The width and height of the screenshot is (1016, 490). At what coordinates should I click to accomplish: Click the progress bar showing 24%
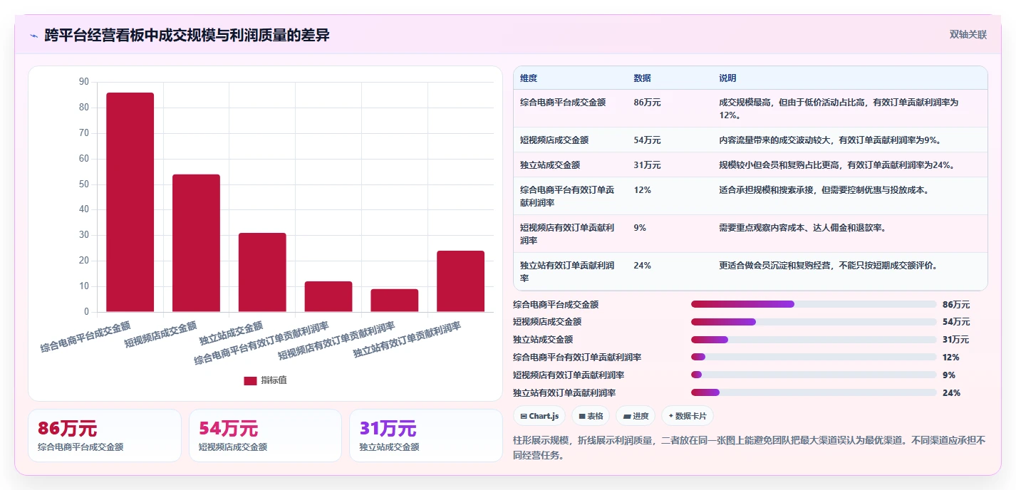click(x=814, y=392)
